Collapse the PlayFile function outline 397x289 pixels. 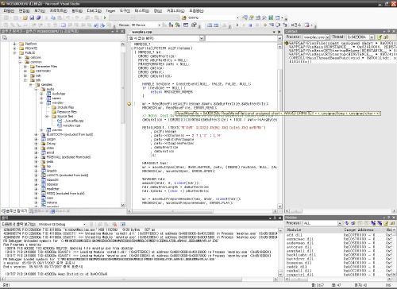(132, 48)
